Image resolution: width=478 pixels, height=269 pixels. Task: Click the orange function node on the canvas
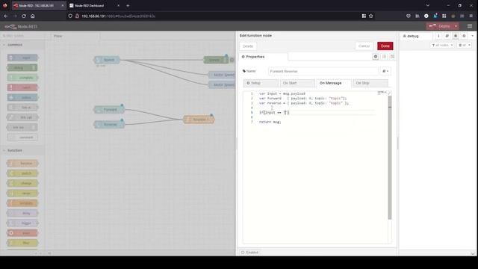pyautogui.click(x=199, y=120)
